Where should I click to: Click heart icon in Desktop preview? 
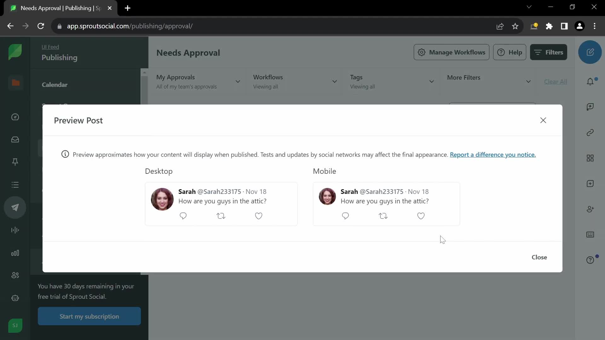tap(259, 216)
